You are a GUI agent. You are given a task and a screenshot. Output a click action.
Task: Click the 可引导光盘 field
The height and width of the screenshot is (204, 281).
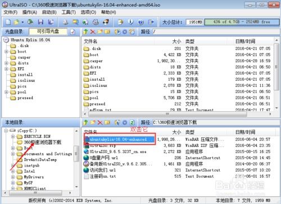coord(48,31)
